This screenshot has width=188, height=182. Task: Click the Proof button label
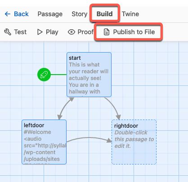(85, 32)
